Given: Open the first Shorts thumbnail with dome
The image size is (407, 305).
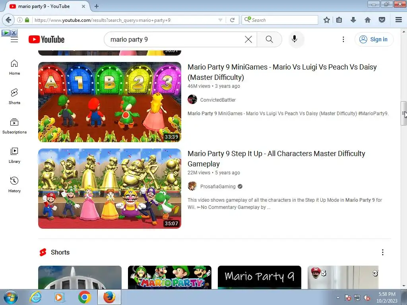Looking at the screenshot, I should pos(79,277).
